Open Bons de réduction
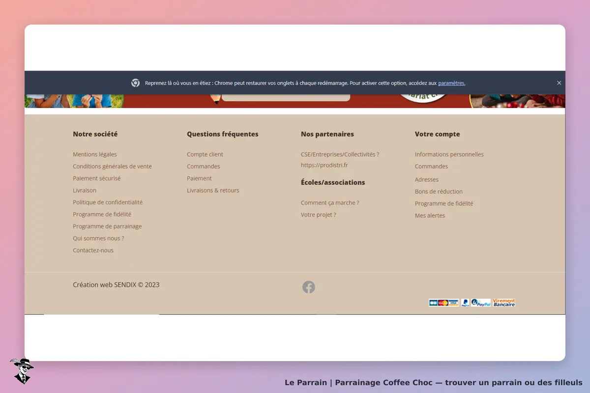The height and width of the screenshot is (393, 590). tap(439, 192)
